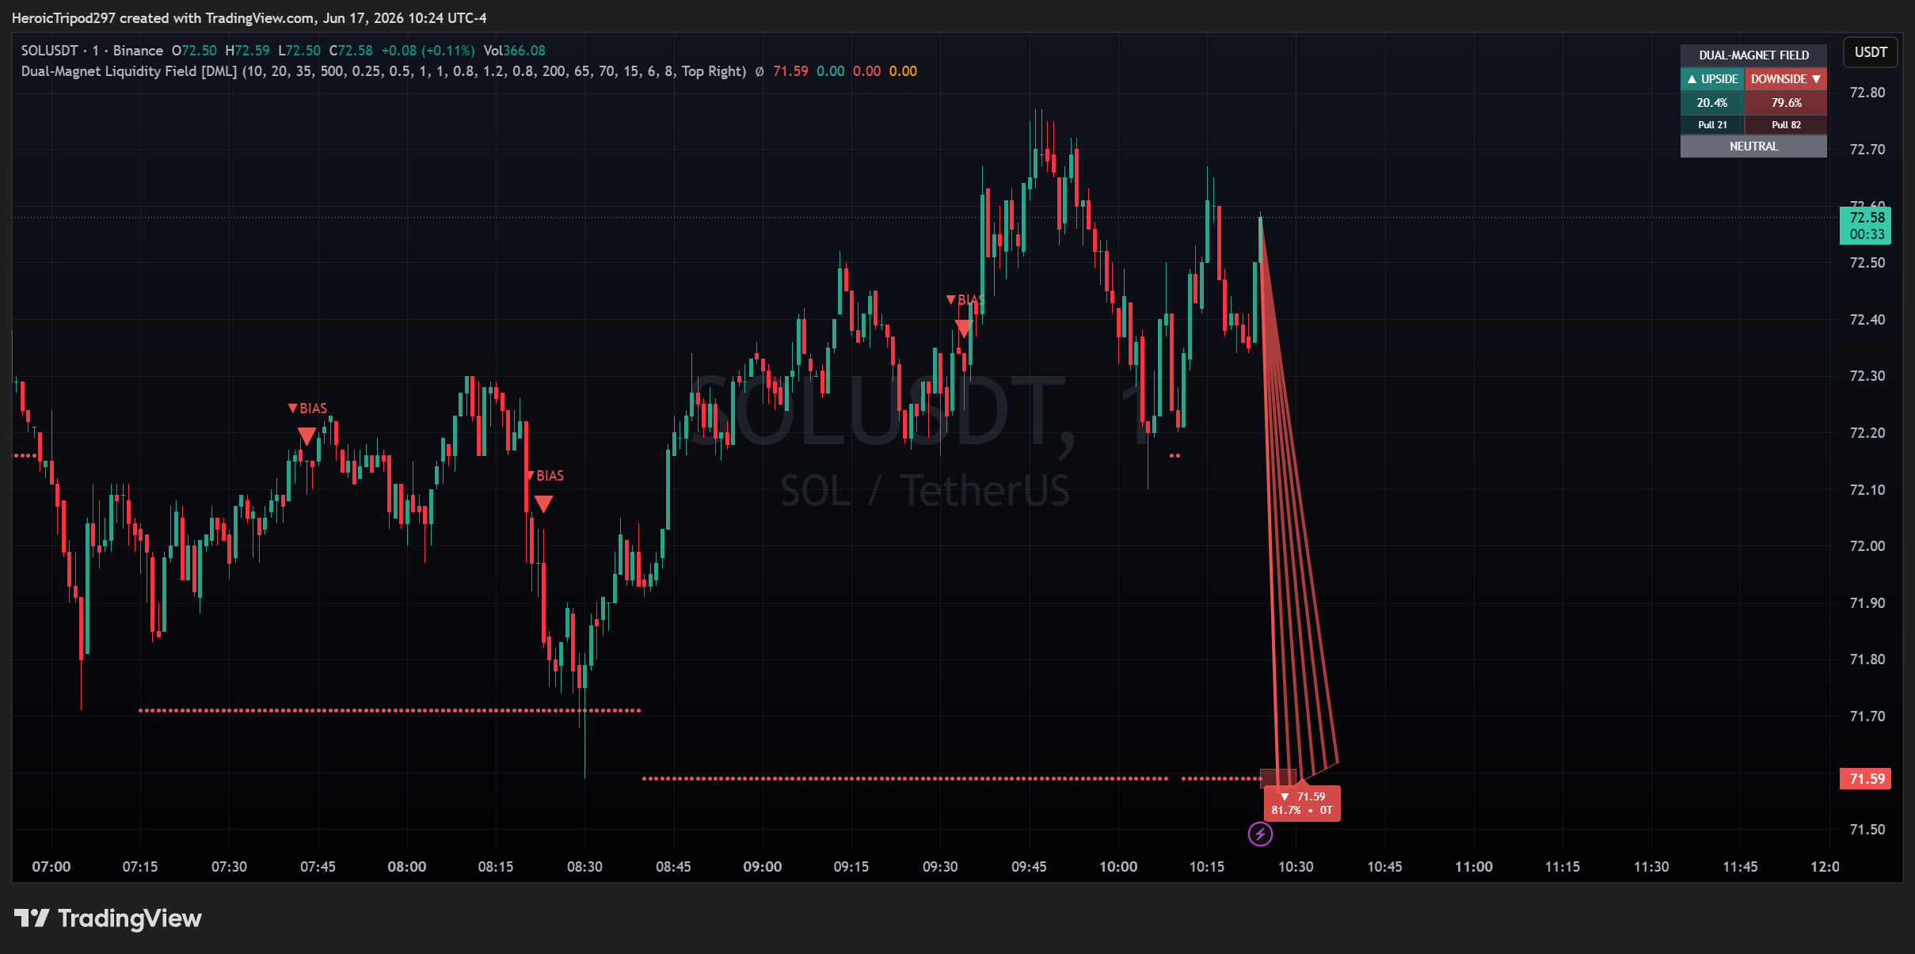Click the red 71.59 price axis label

[x=1866, y=779]
